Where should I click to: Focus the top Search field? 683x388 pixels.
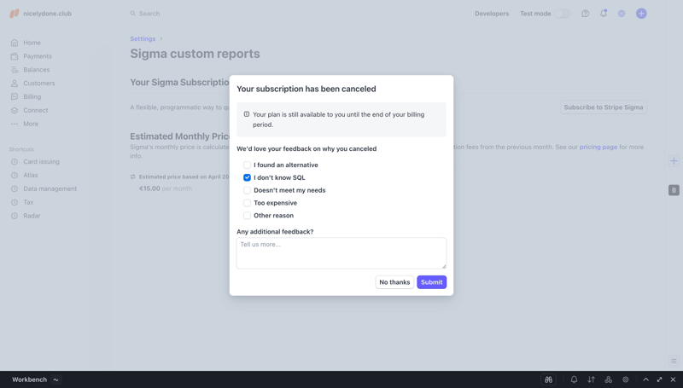coord(149,14)
